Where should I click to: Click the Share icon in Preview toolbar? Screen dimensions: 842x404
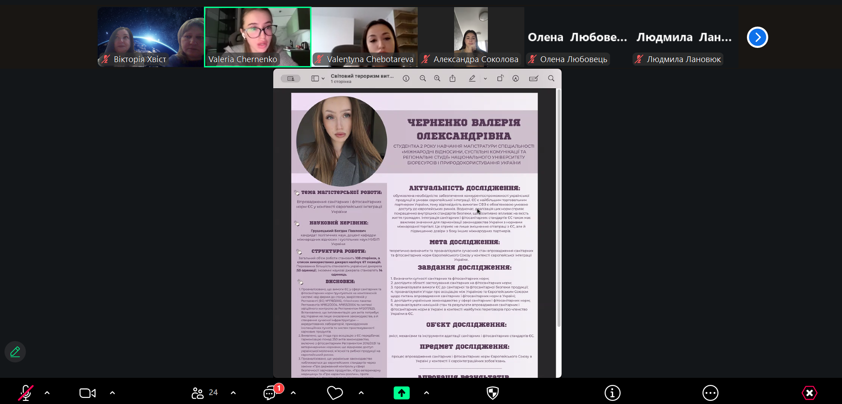452,78
